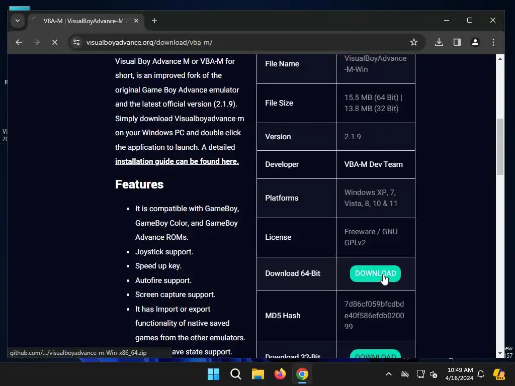Bookmark this page with the star icon
The height and width of the screenshot is (386, 515).
pyautogui.click(x=414, y=42)
